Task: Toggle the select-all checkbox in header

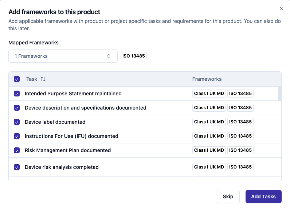Action: click(17, 79)
